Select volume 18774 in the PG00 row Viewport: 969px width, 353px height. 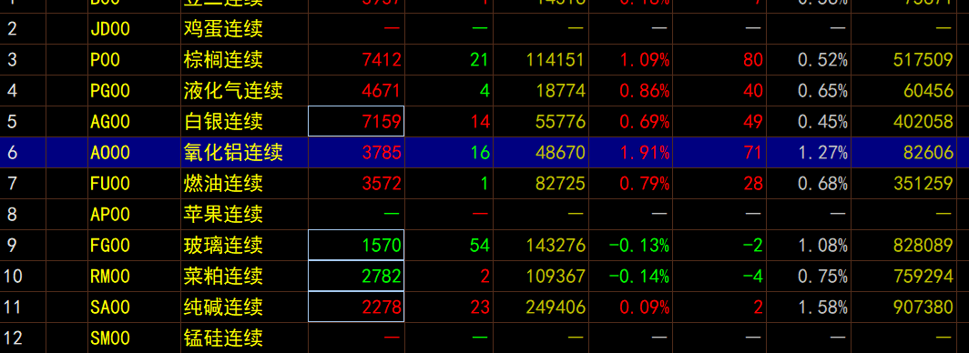pos(560,91)
